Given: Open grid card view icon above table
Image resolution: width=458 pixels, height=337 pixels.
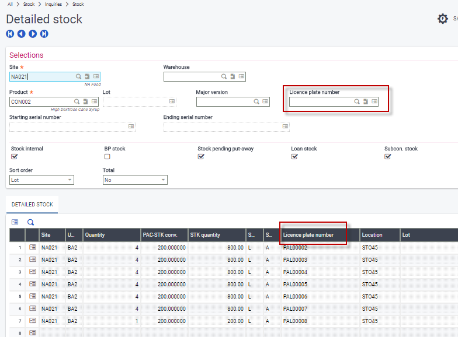Looking at the screenshot, I should (15, 222).
